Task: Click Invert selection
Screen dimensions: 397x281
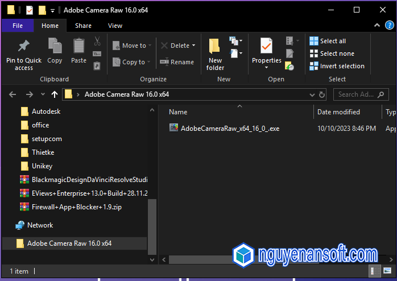Action: point(337,66)
